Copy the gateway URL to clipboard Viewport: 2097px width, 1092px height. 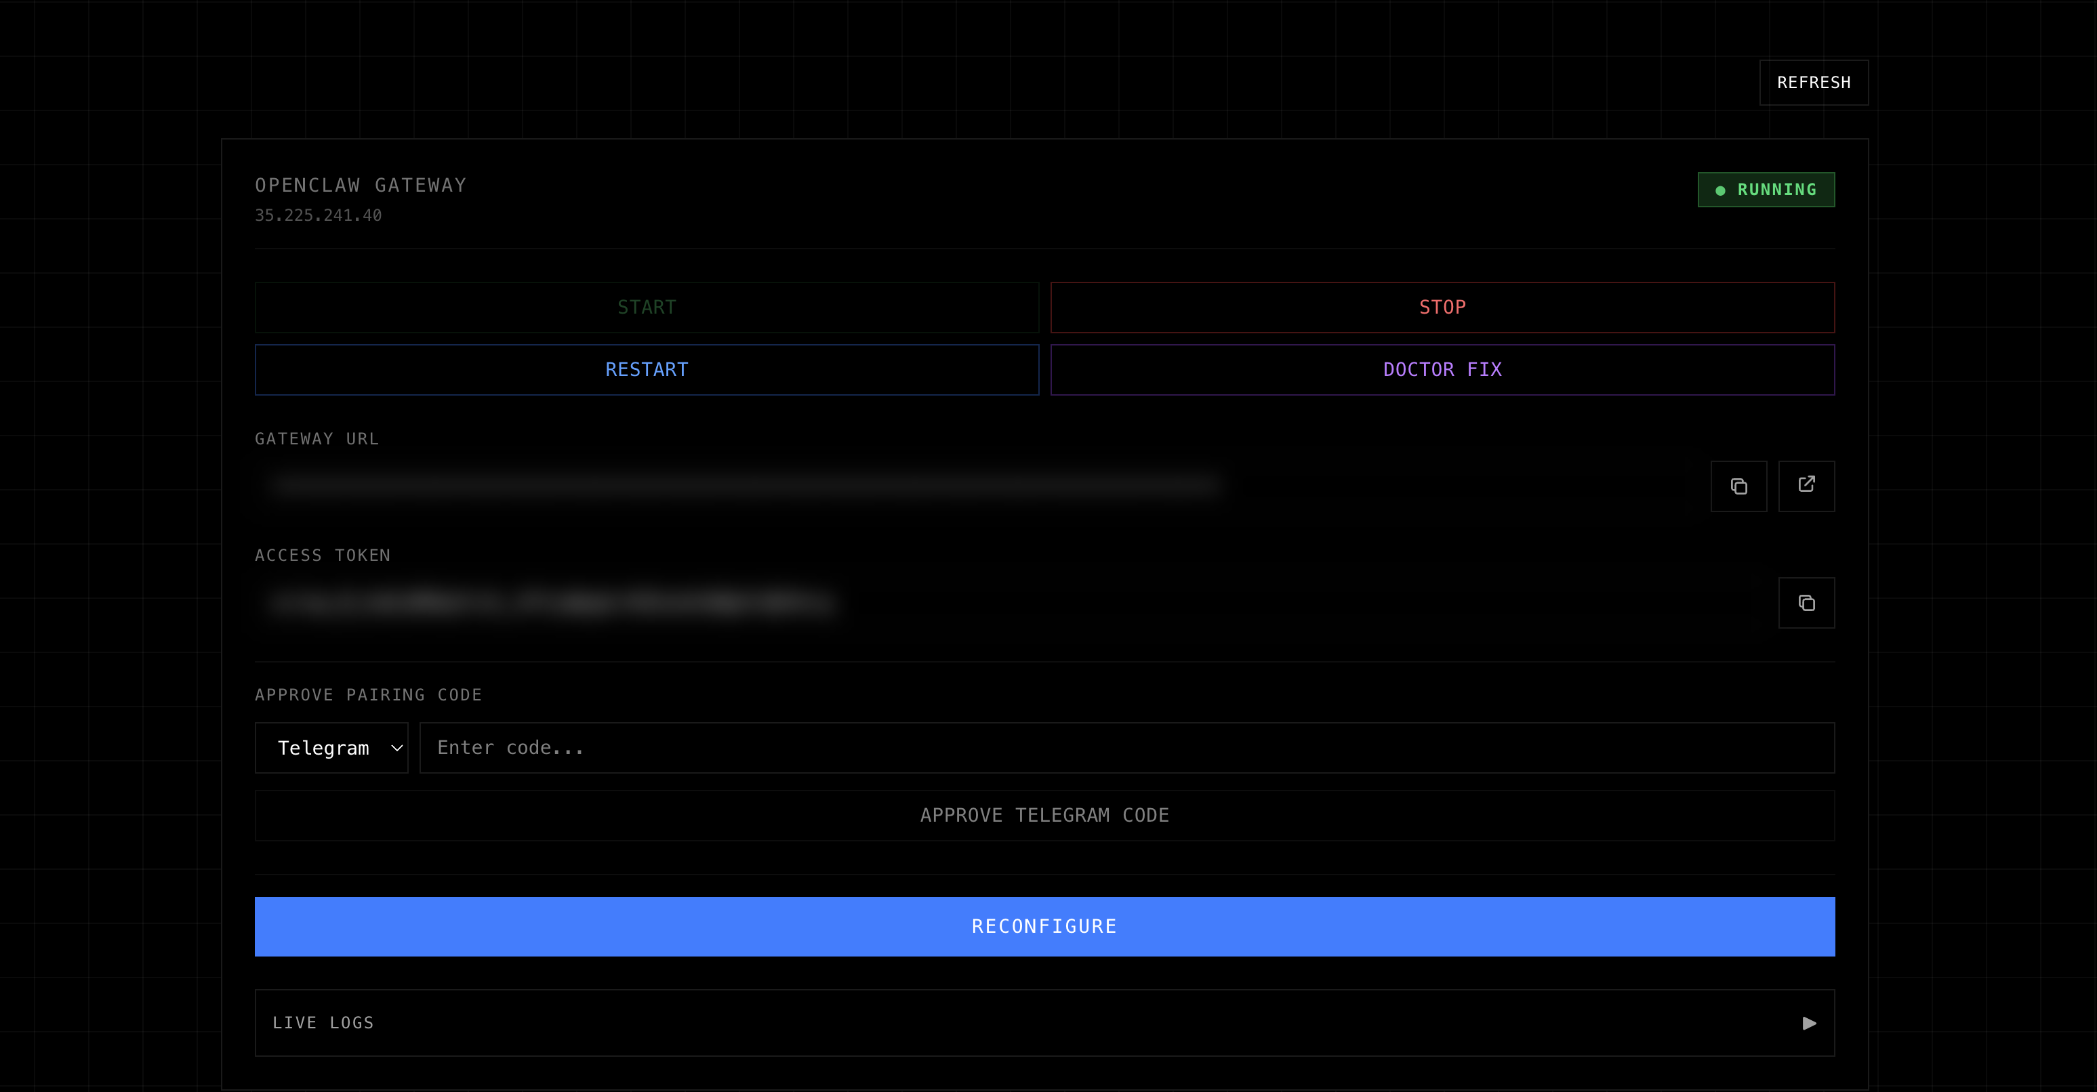point(1738,486)
